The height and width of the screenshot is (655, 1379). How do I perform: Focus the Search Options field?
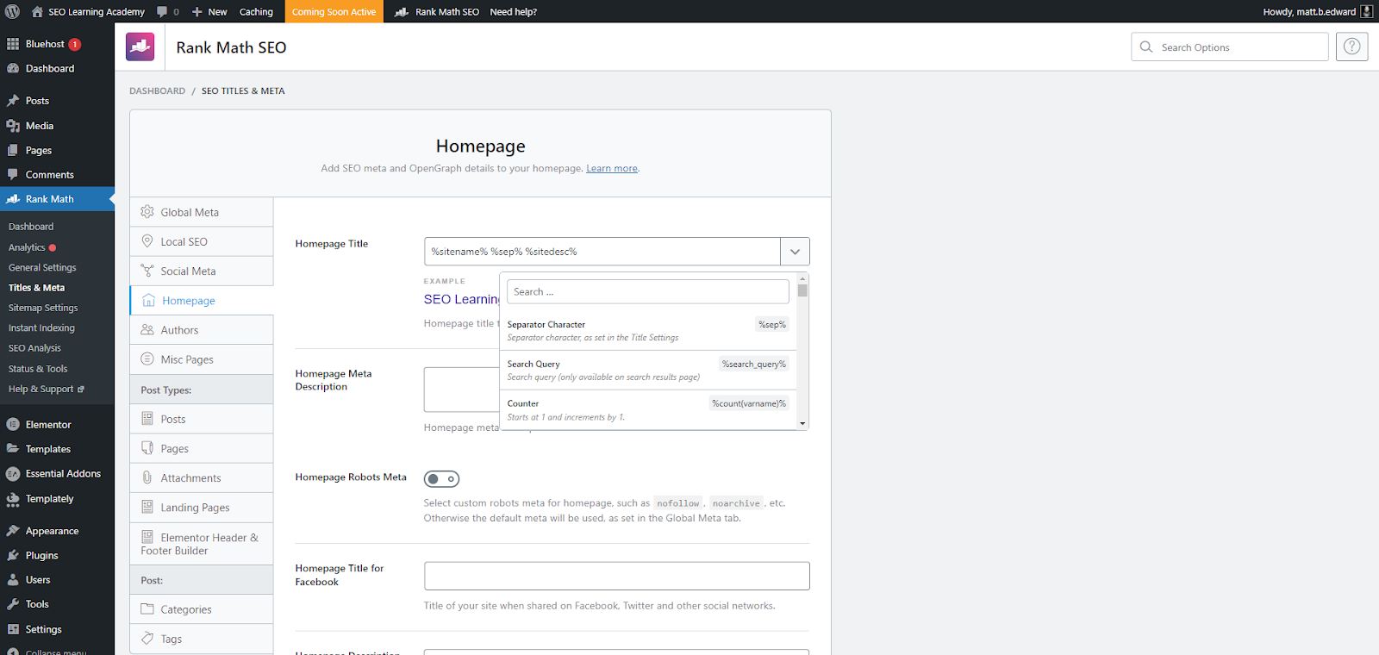[1230, 47]
